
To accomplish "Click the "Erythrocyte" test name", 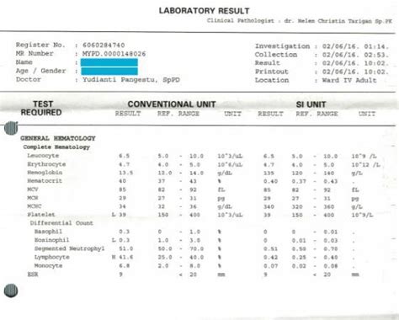I will coord(46,164).
